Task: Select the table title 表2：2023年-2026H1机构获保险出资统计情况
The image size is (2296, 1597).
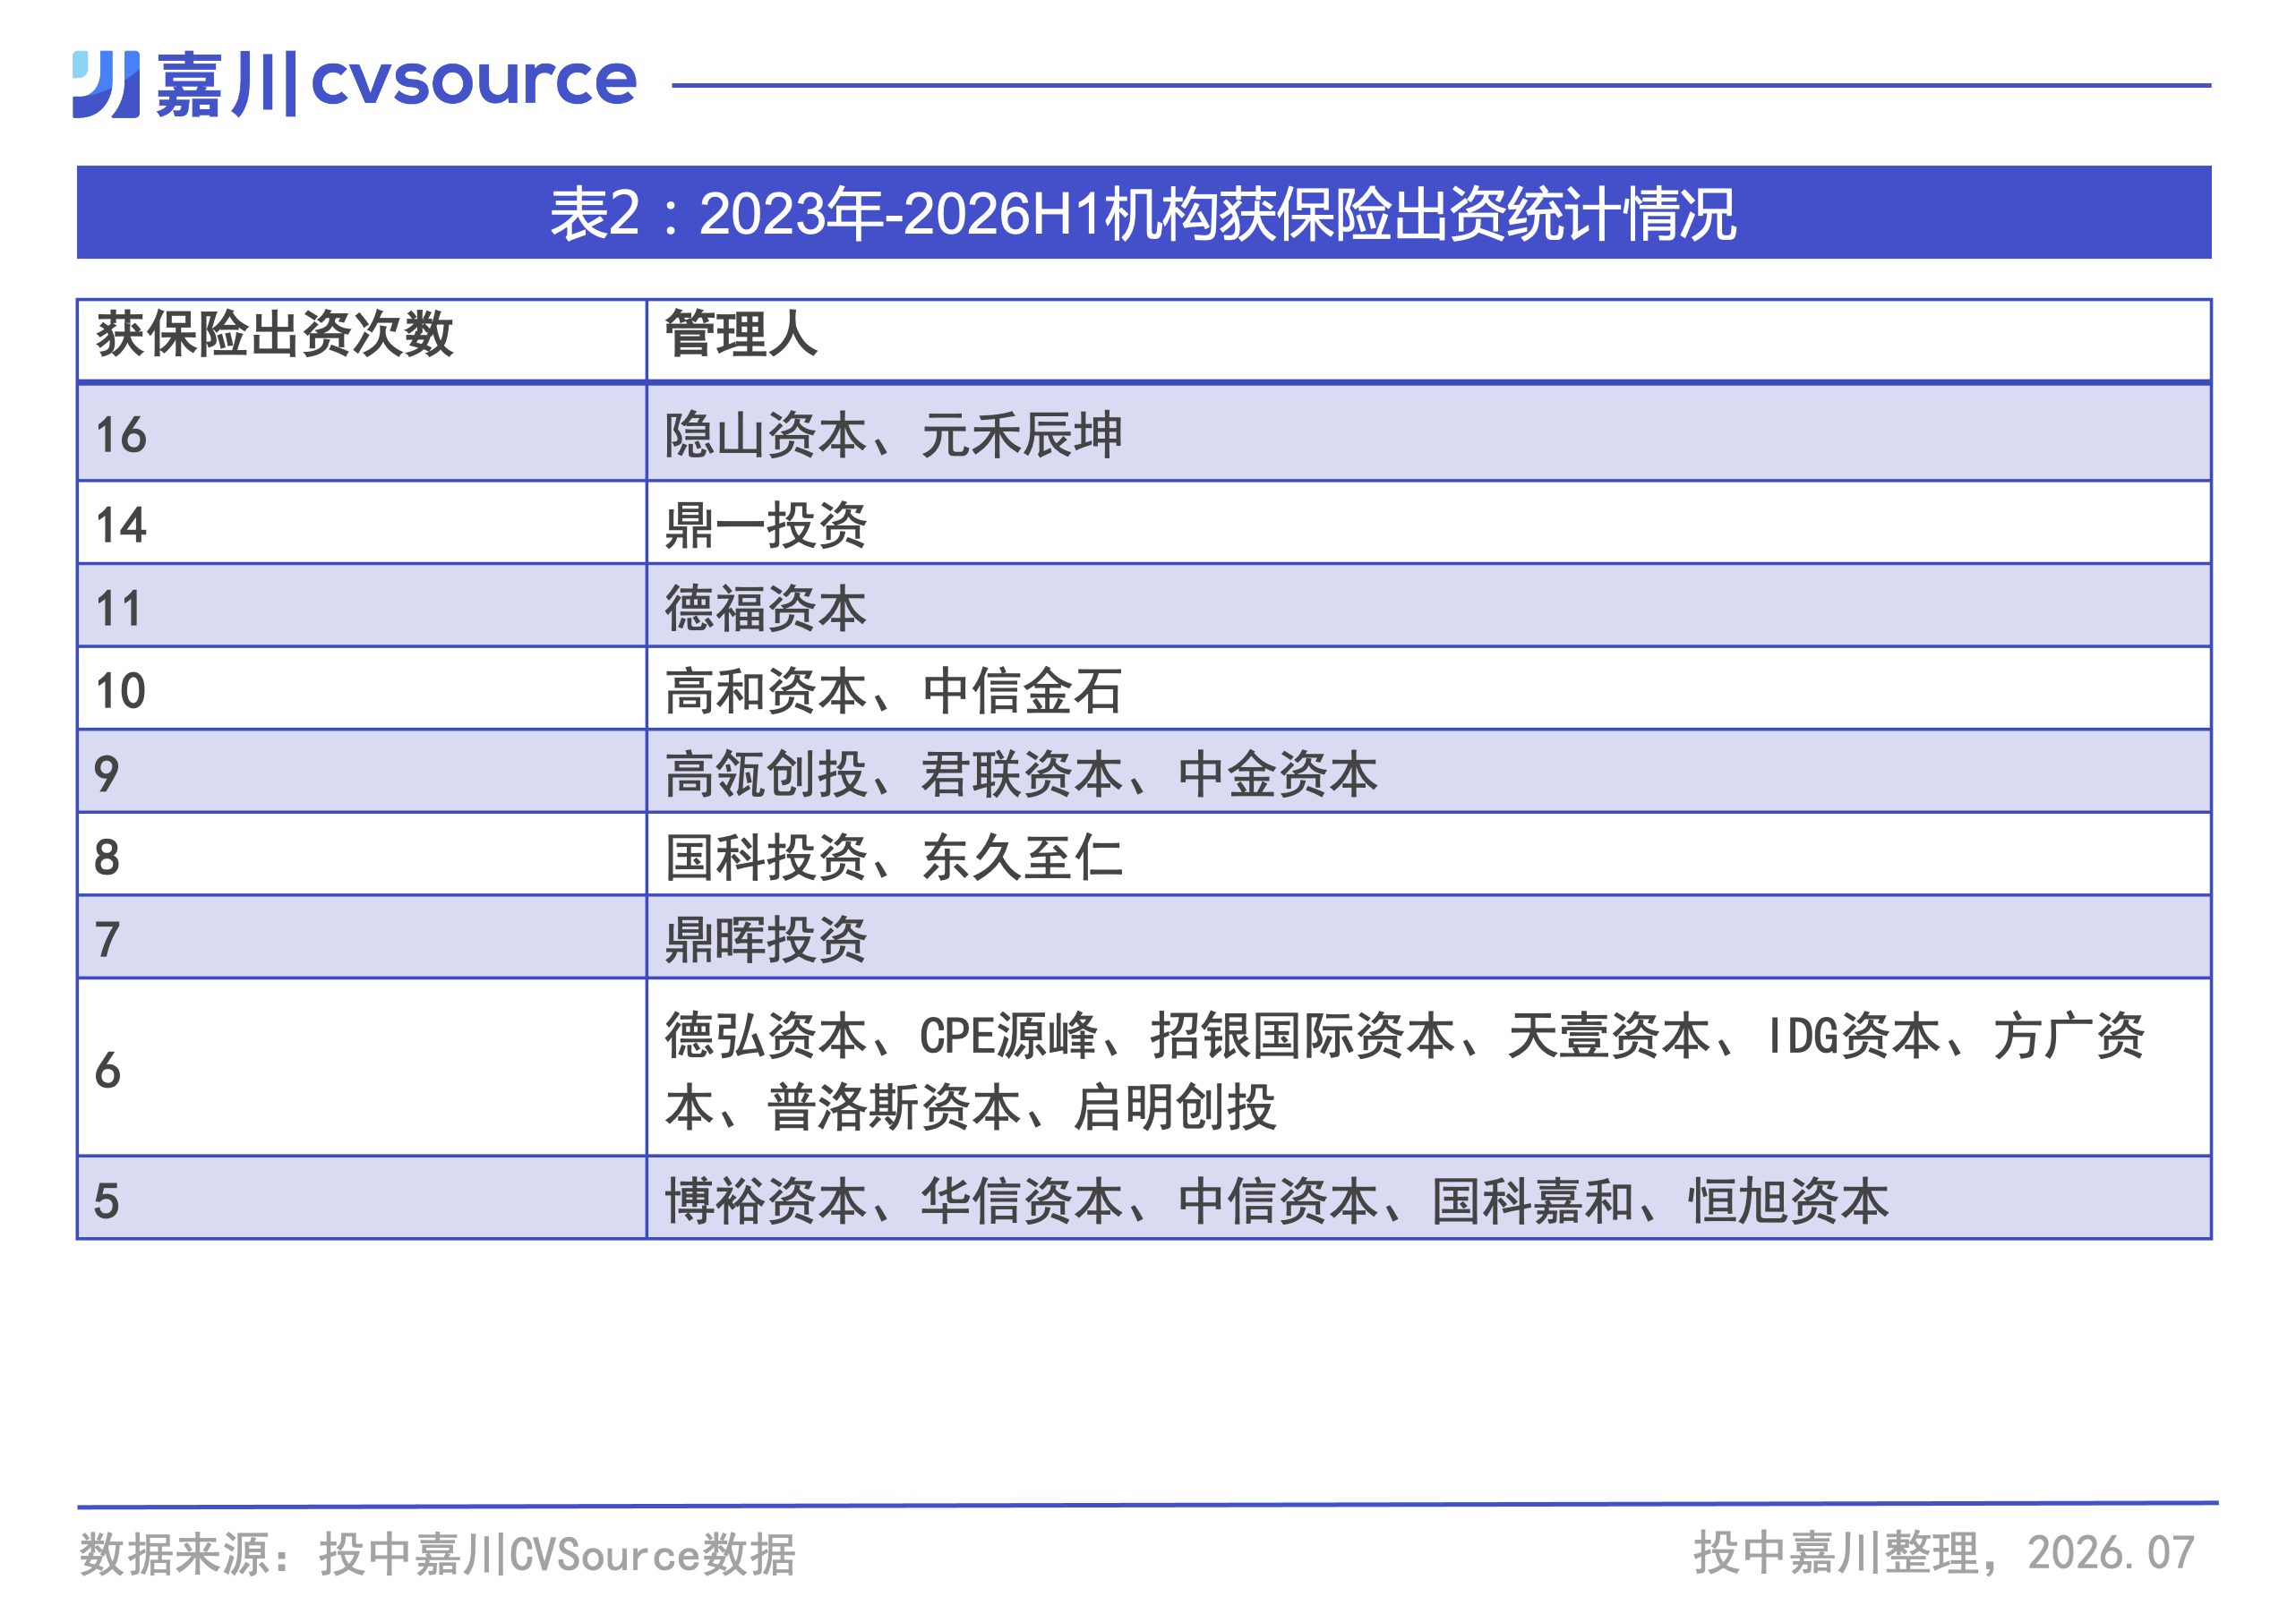Action: pyautogui.click(x=1143, y=213)
